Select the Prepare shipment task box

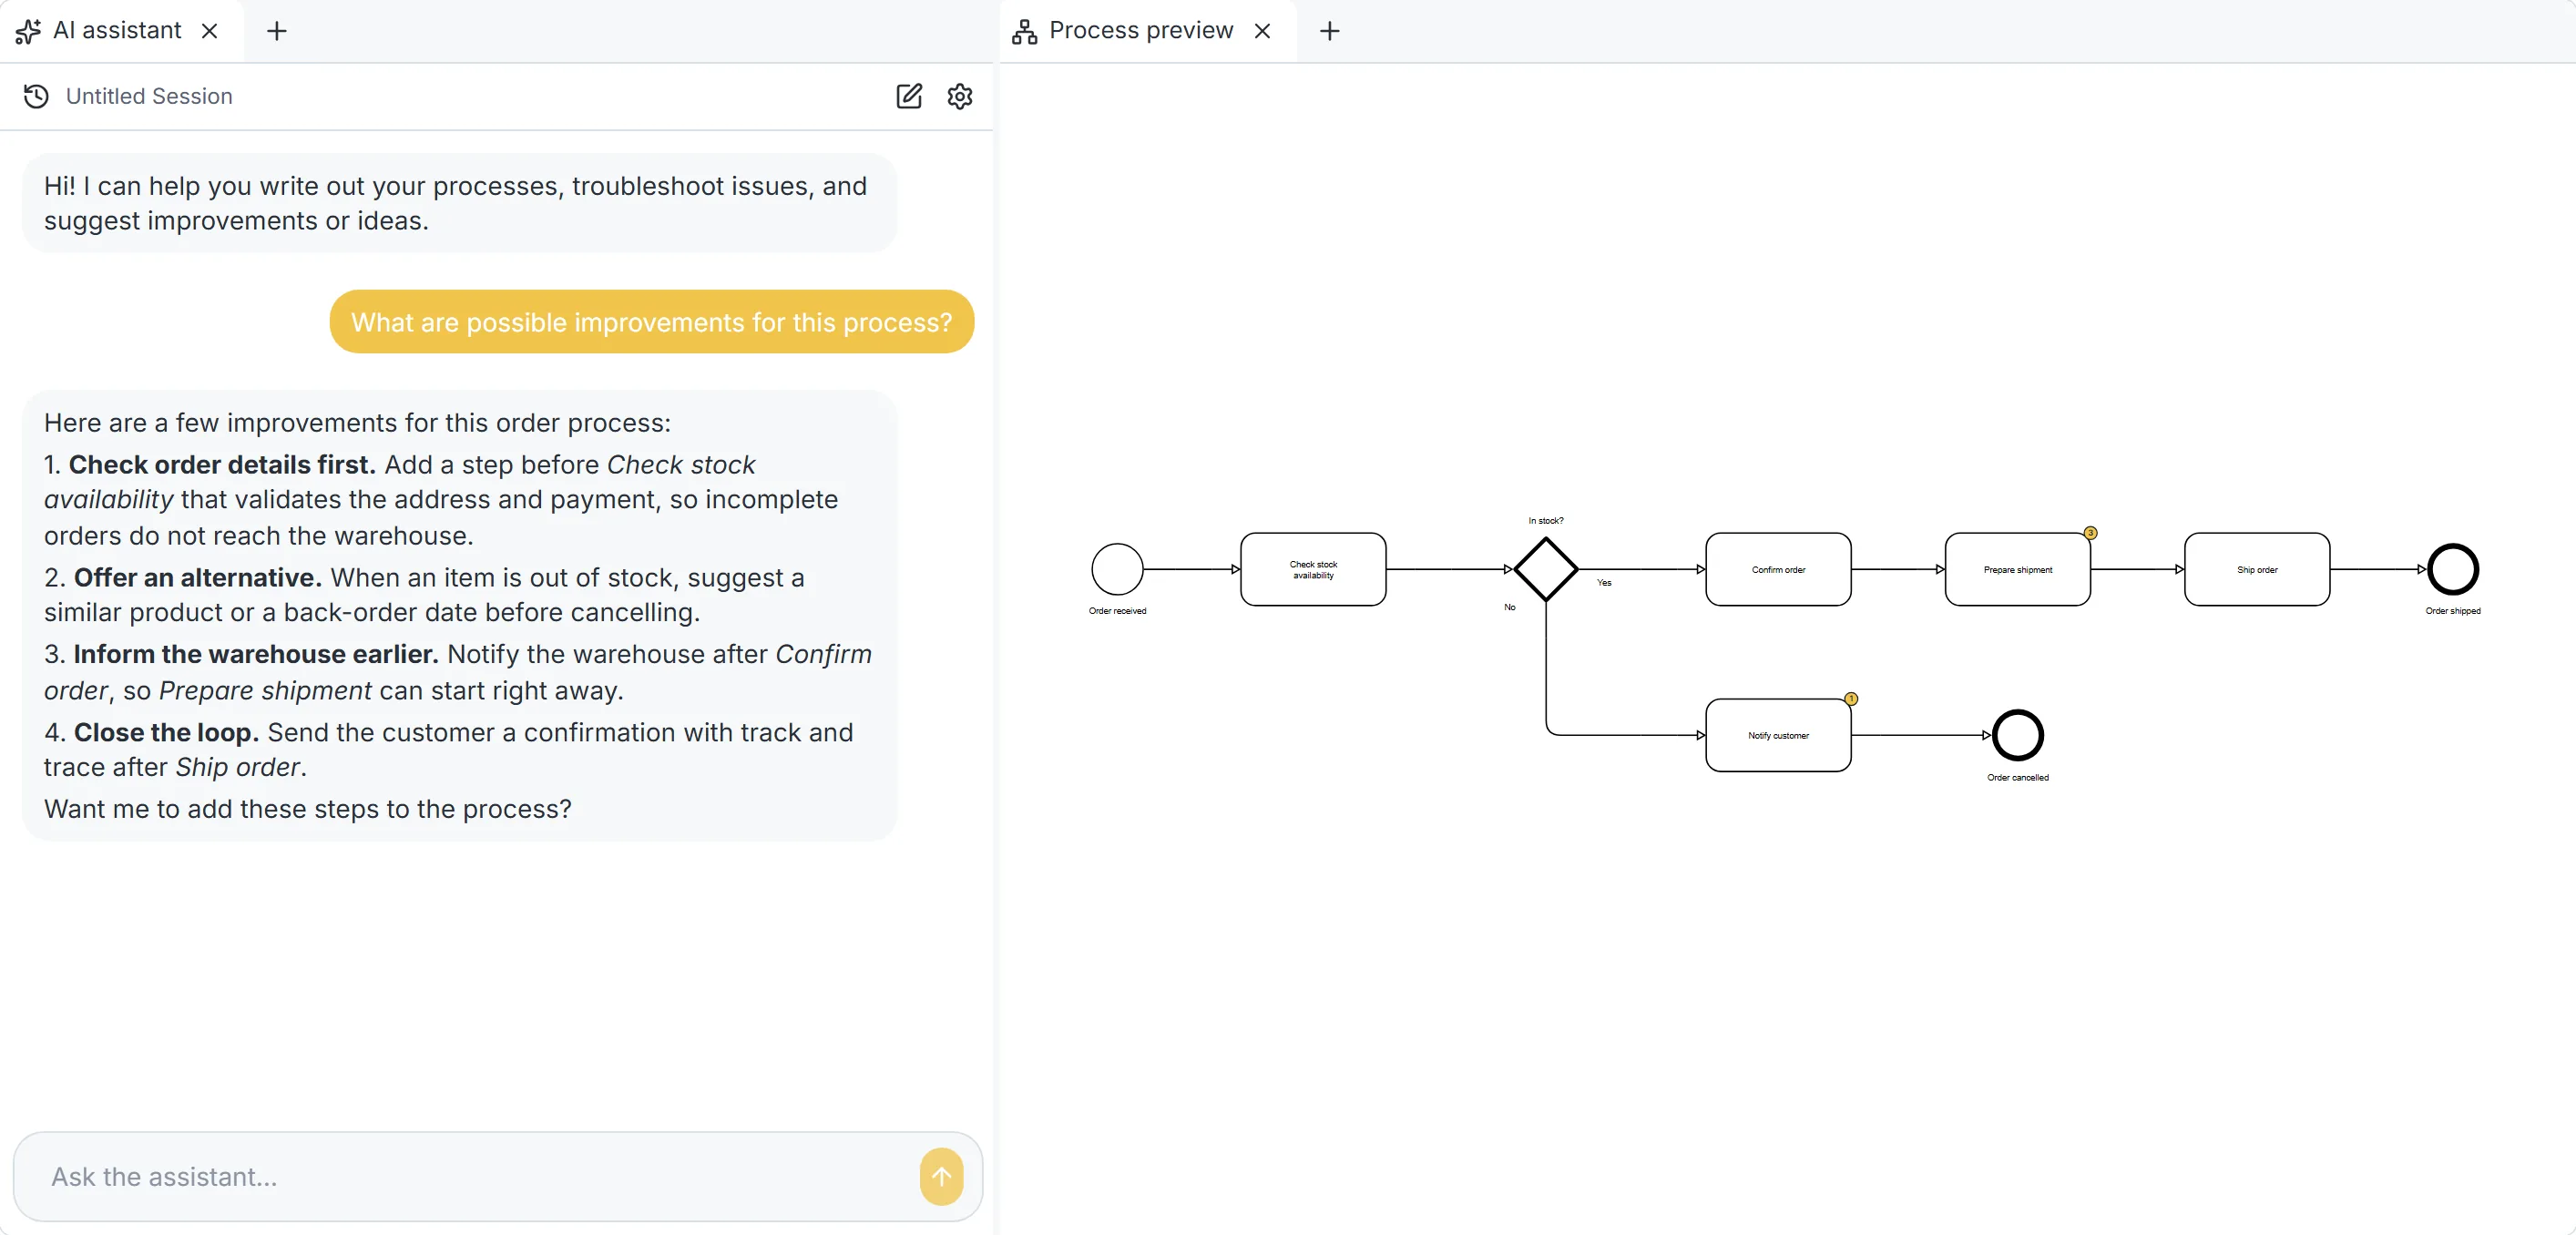2017,569
